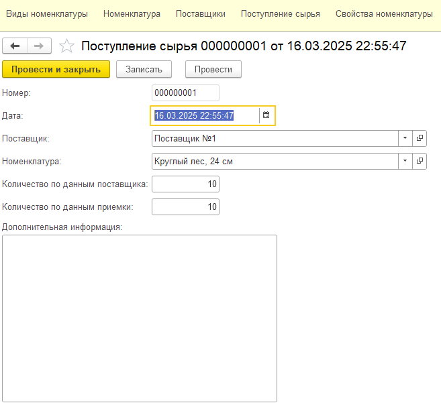Focus the Количество по данным поставщика field
The width and height of the screenshot is (441, 409).
185,184
